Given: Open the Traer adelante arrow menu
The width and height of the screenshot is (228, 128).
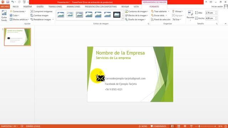Looking at the screenshot, I should point(169,11).
